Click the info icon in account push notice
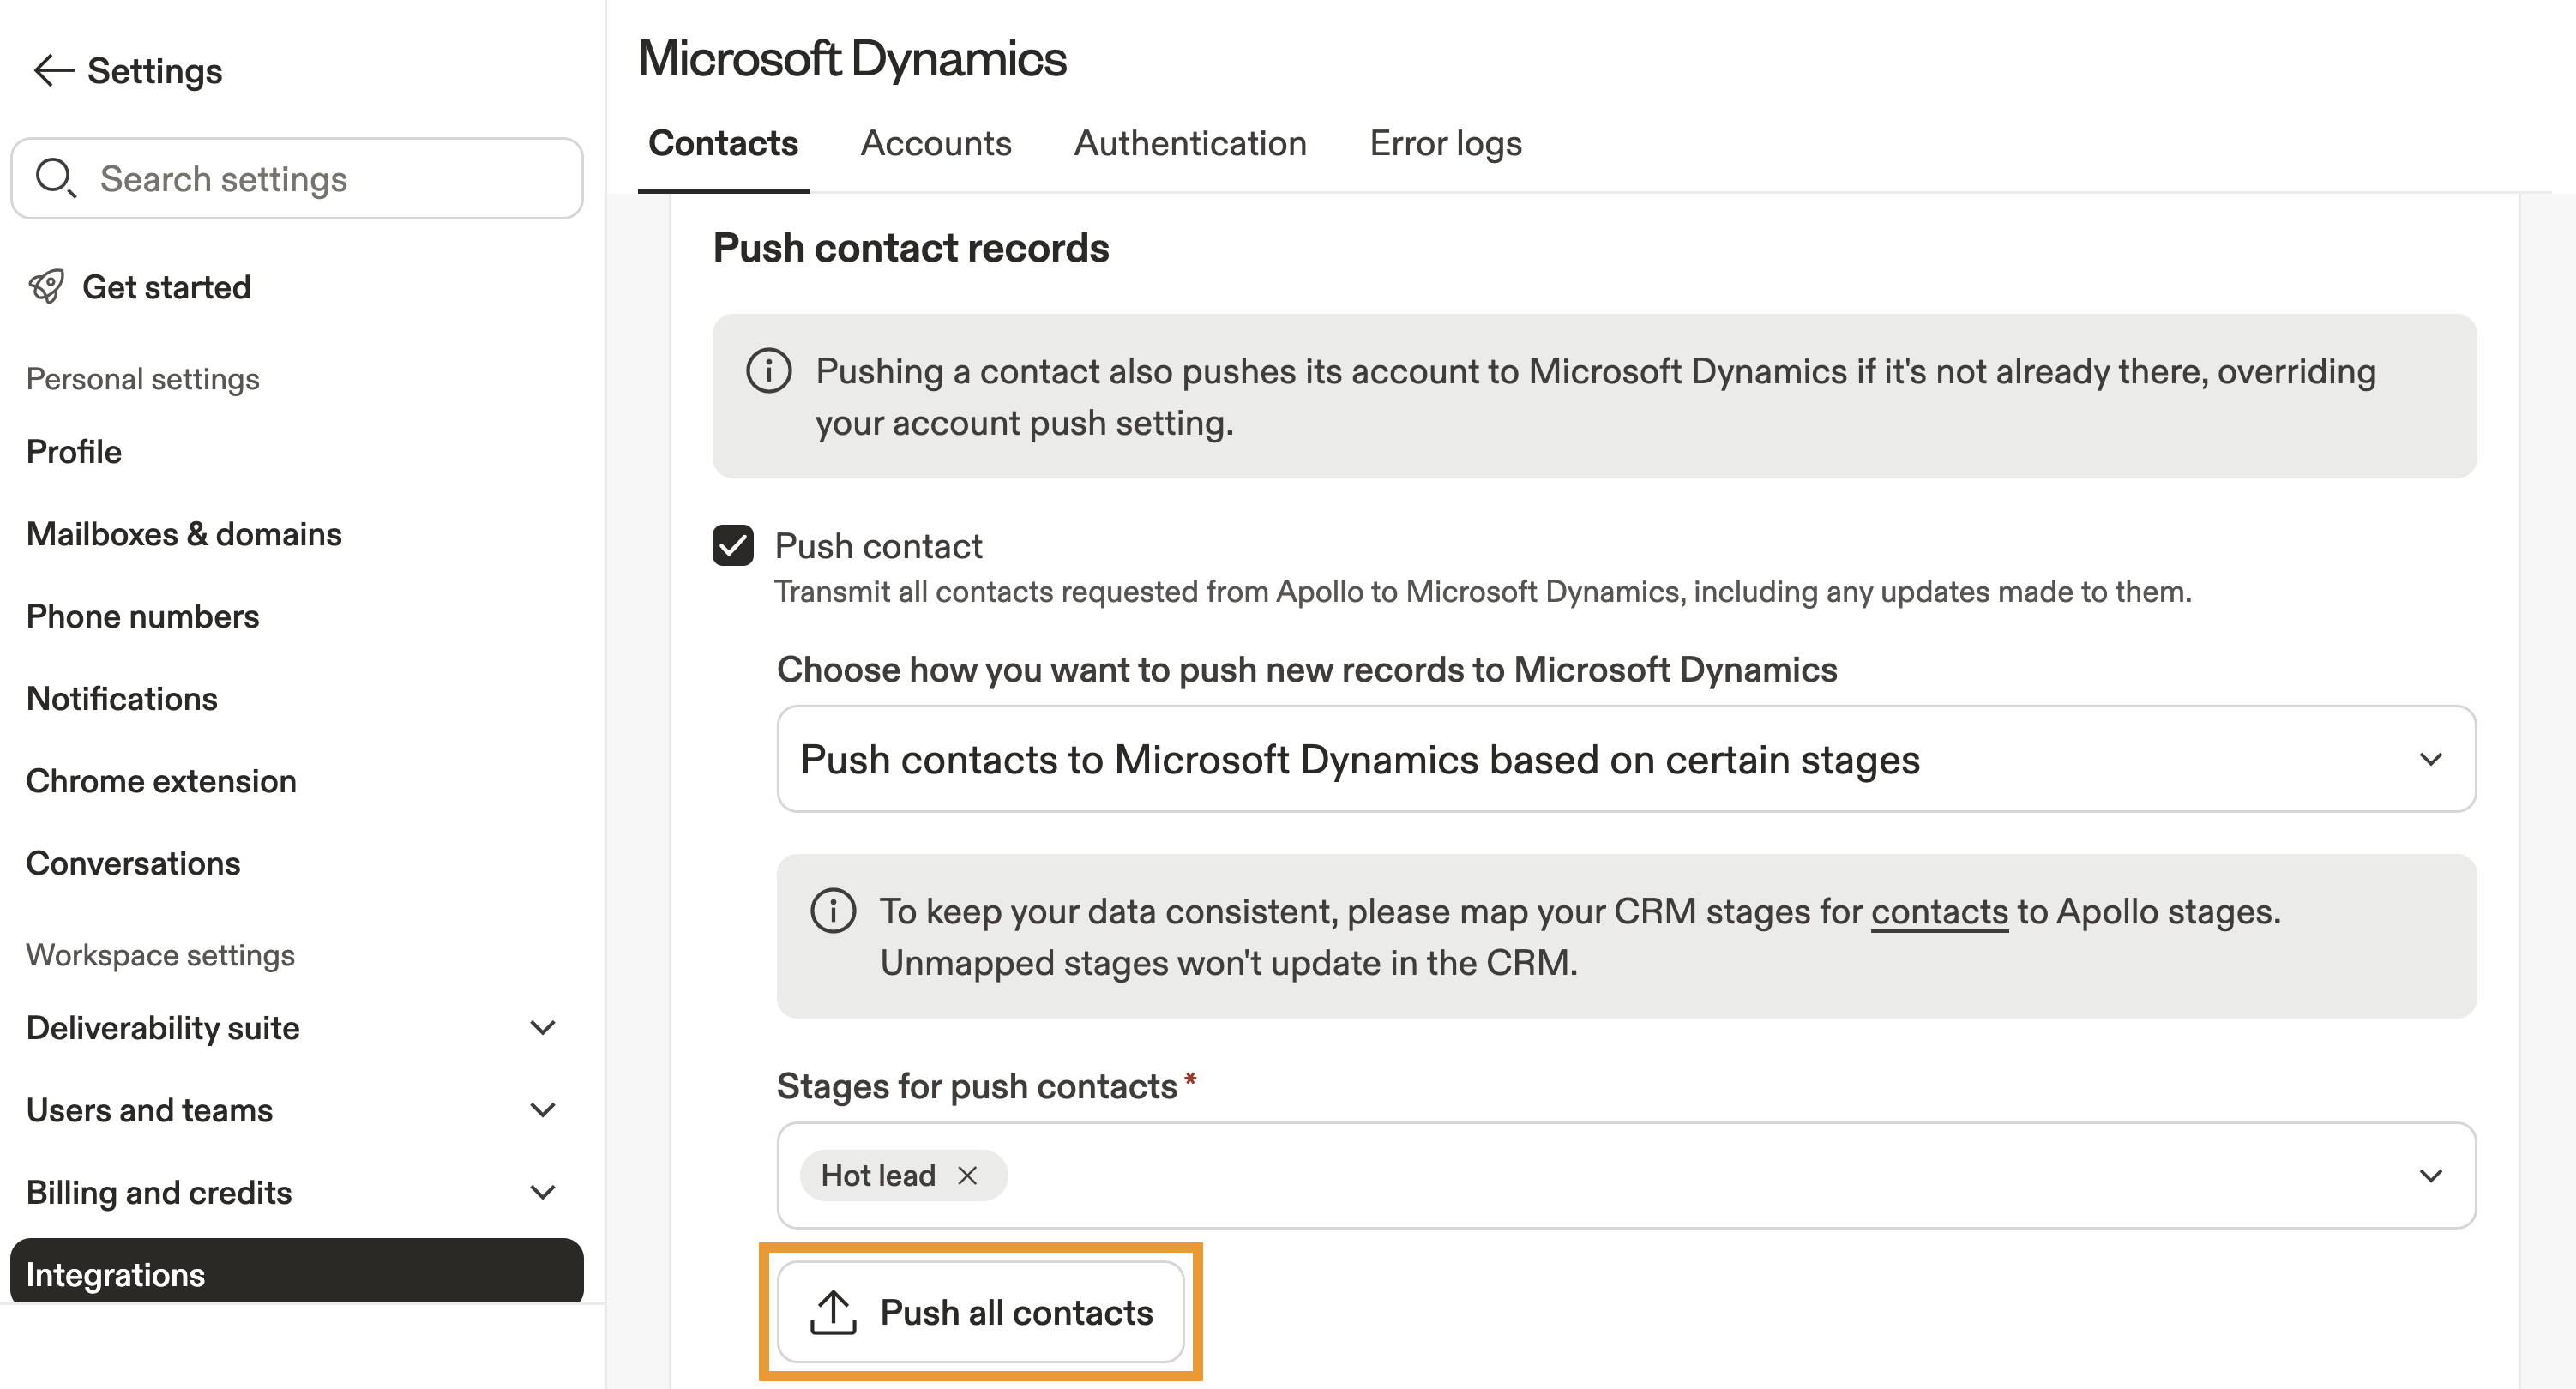 click(768, 371)
